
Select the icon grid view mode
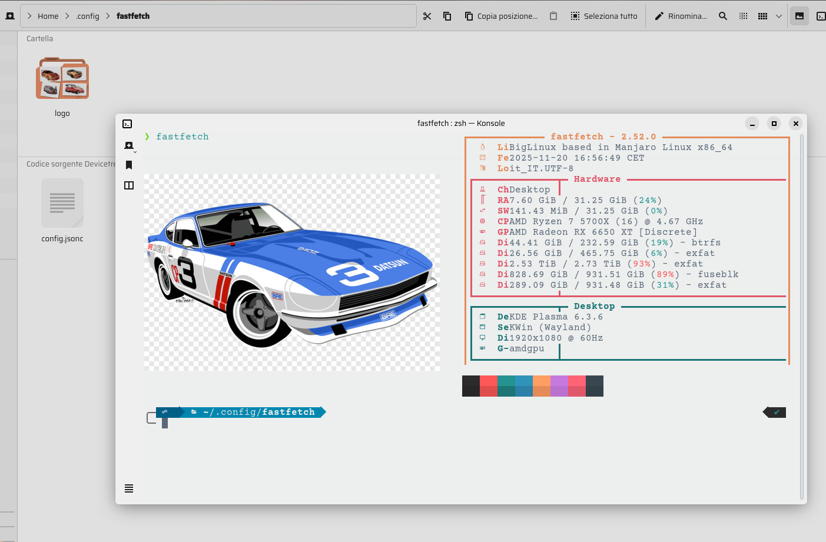(762, 16)
